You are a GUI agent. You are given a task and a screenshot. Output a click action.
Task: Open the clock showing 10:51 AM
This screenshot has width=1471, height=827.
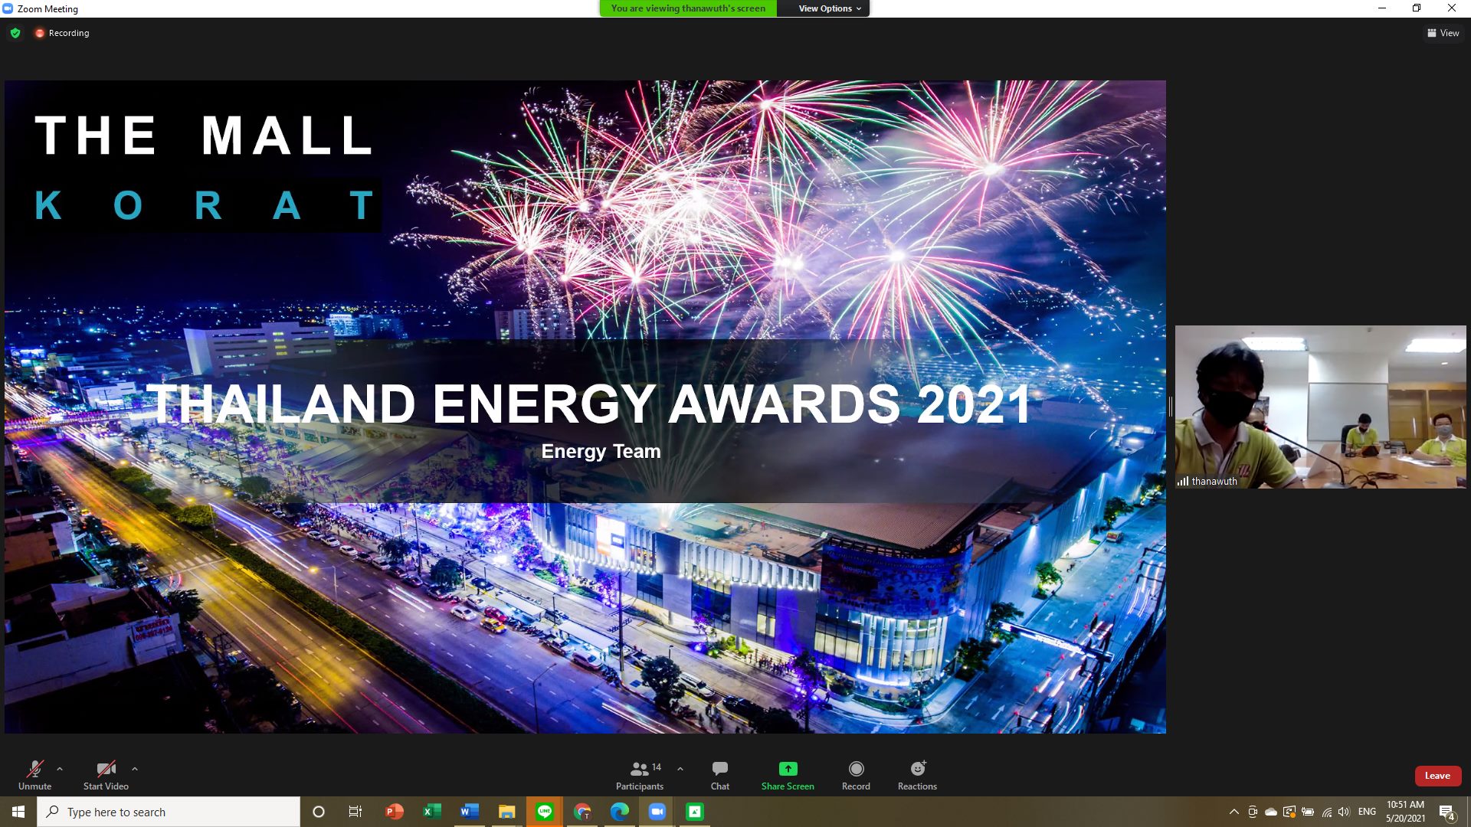[1405, 812]
